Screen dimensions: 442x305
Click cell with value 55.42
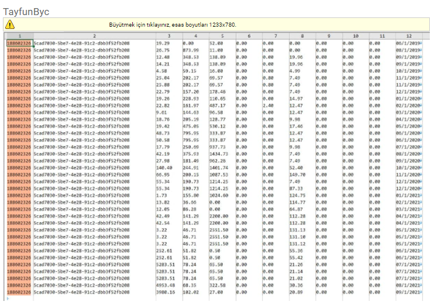coord(296,257)
